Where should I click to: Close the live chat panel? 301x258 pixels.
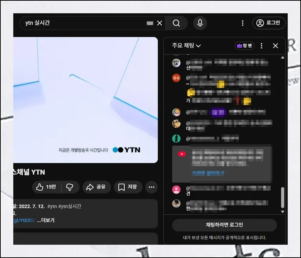click(x=276, y=46)
